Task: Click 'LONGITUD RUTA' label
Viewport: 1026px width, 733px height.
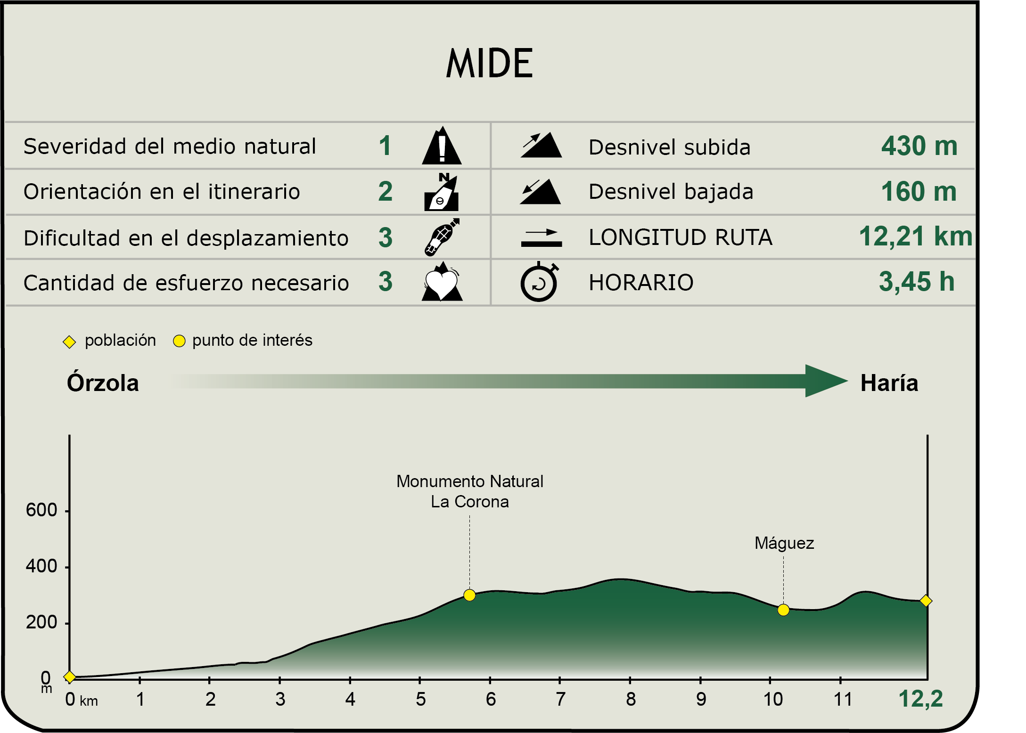Action: pyautogui.click(x=681, y=237)
